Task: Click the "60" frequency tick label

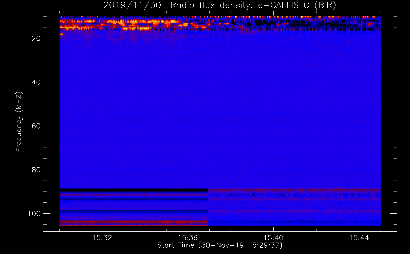Action: pyautogui.click(x=36, y=126)
